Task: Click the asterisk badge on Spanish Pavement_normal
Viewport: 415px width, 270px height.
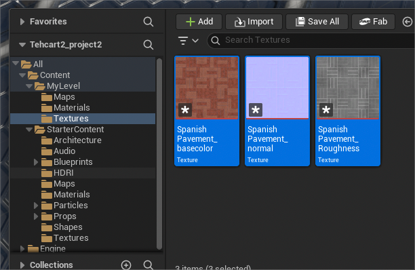Action: point(256,110)
